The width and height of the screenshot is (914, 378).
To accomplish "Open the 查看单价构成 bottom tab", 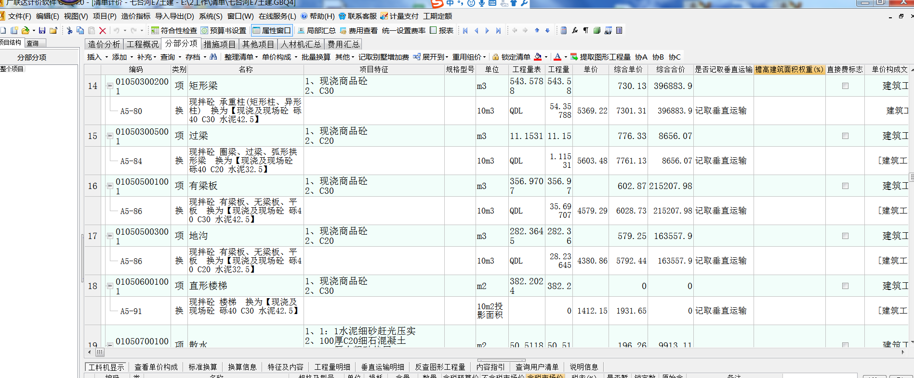I will [x=156, y=367].
